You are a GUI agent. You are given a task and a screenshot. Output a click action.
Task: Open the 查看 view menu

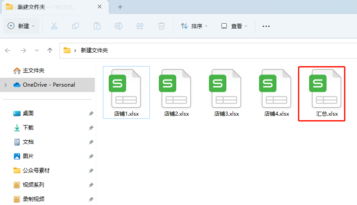234,26
